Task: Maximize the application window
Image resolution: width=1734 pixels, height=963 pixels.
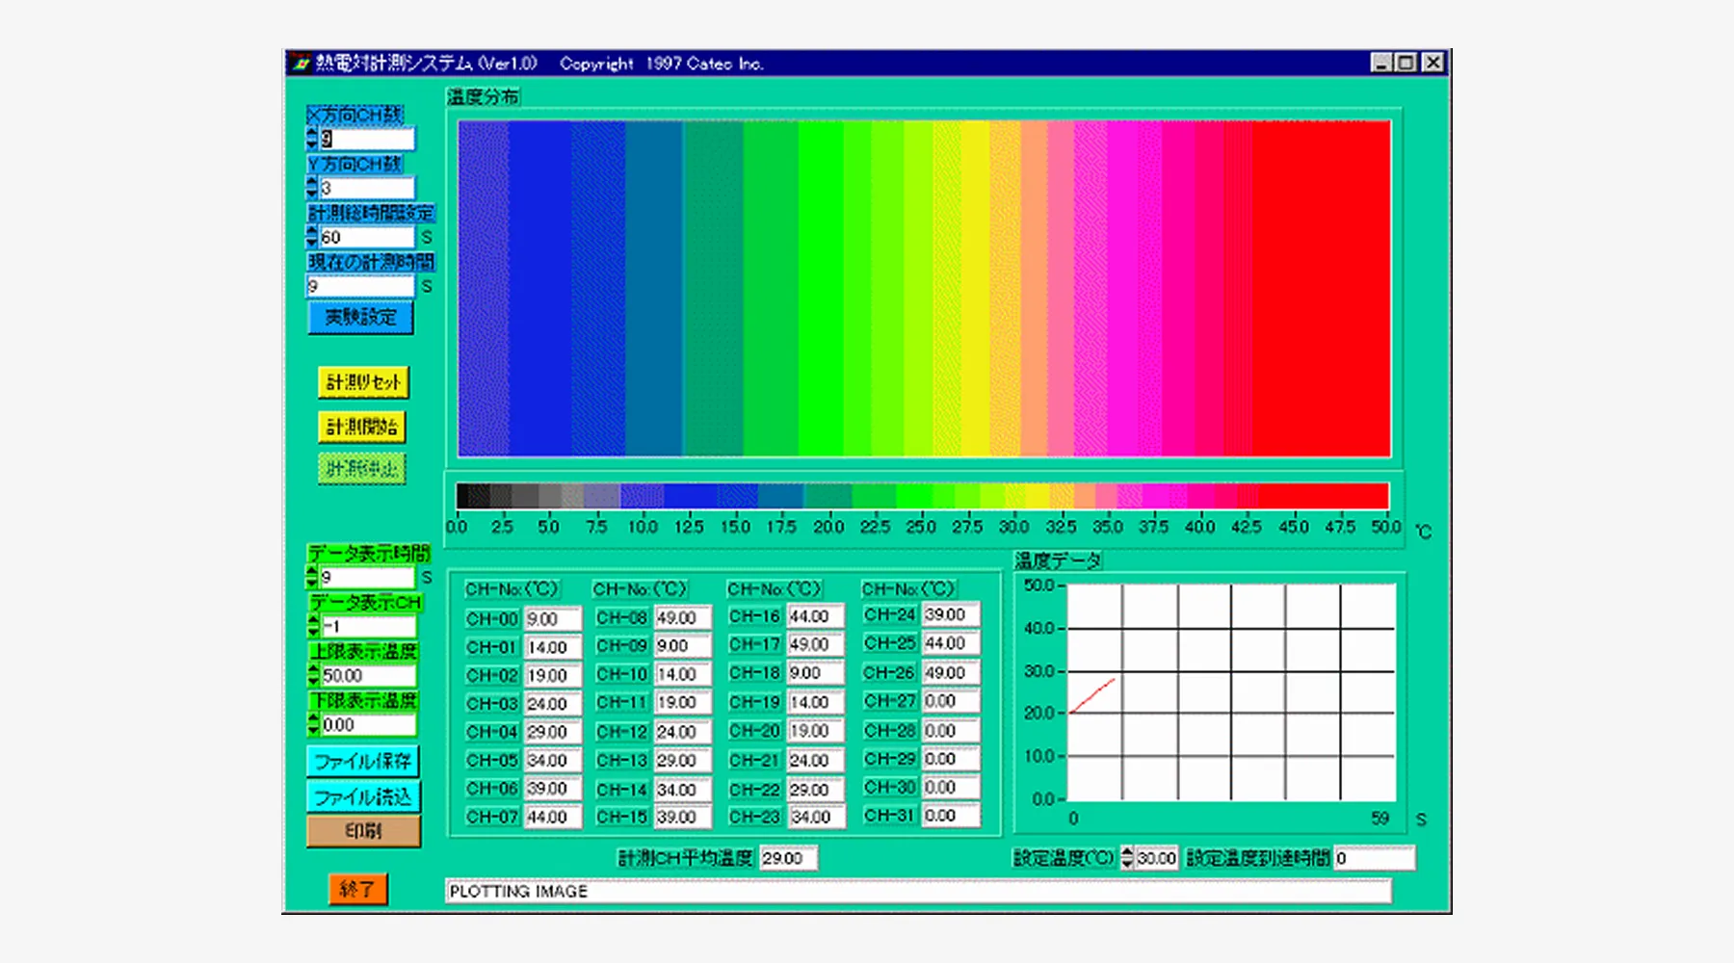Action: 1406,64
